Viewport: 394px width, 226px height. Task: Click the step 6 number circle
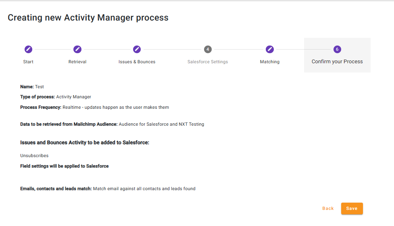click(337, 49)
